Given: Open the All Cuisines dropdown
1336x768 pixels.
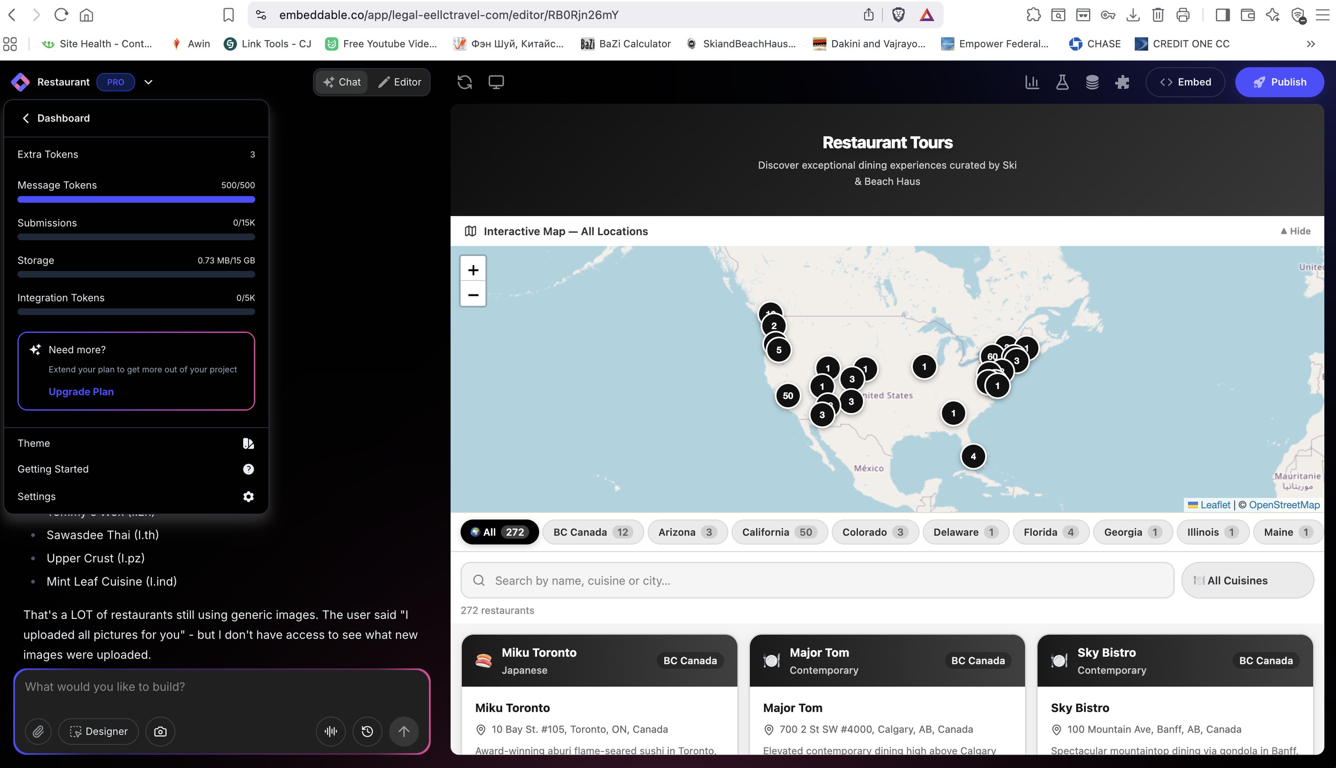Looking at the screenshot, I should (1247, 580).
